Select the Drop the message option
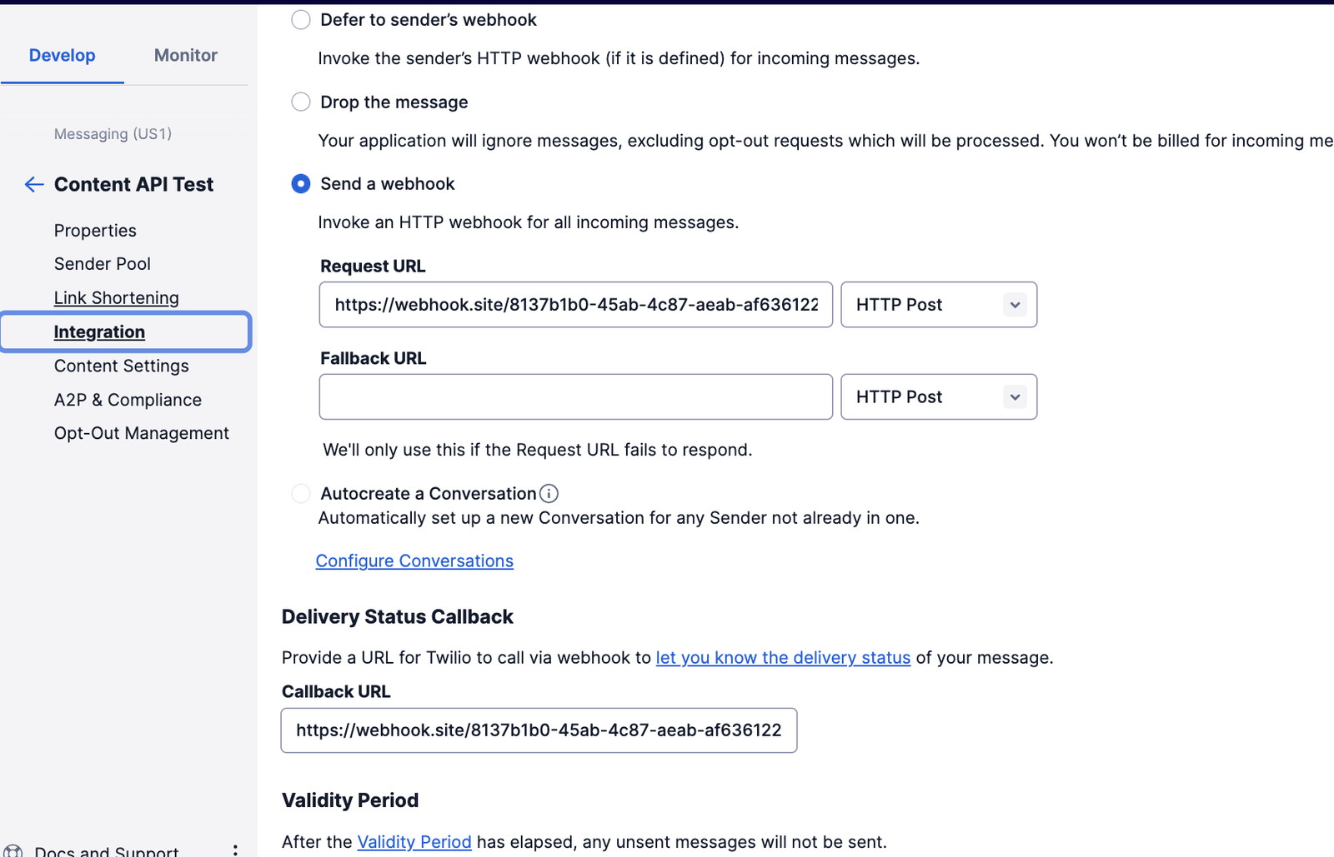The height and width of the screenshot is (857, 1334). click(x=300, y=102)
